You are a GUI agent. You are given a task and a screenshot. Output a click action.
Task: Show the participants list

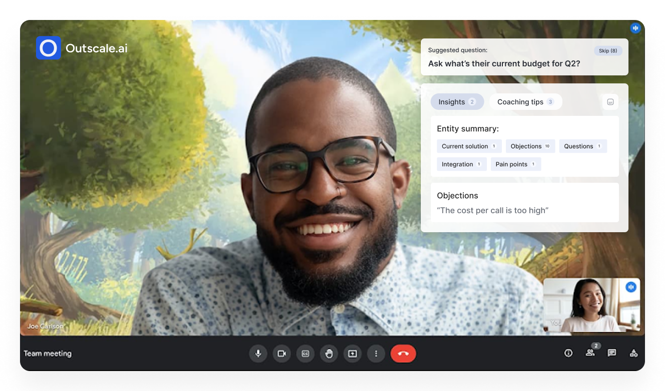tap(590, 353)
